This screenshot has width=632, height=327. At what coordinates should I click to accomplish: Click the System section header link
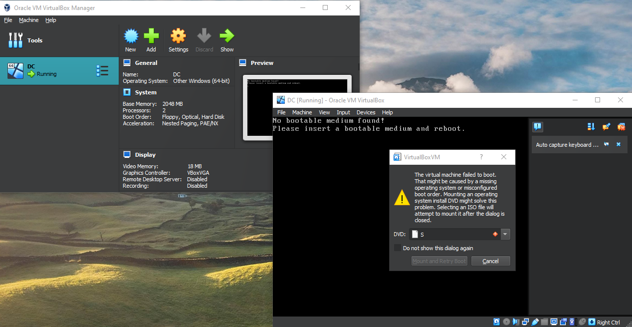click(x=146, y=92)
